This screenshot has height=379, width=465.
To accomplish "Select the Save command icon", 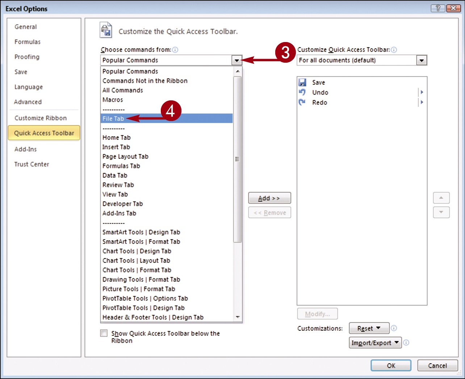I will [x=302, y=83].
